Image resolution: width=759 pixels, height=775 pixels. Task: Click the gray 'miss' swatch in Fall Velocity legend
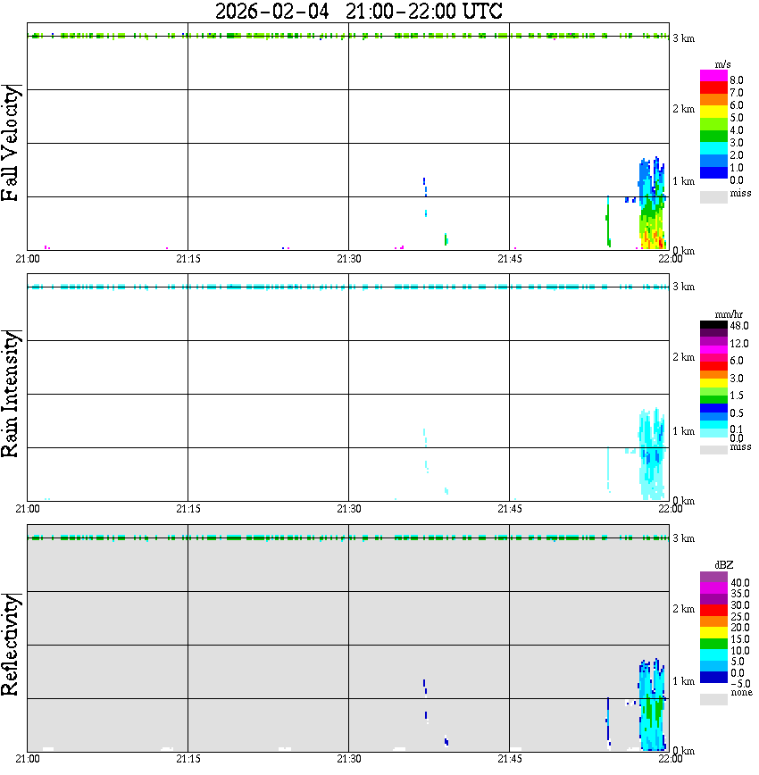pos(713,196)
